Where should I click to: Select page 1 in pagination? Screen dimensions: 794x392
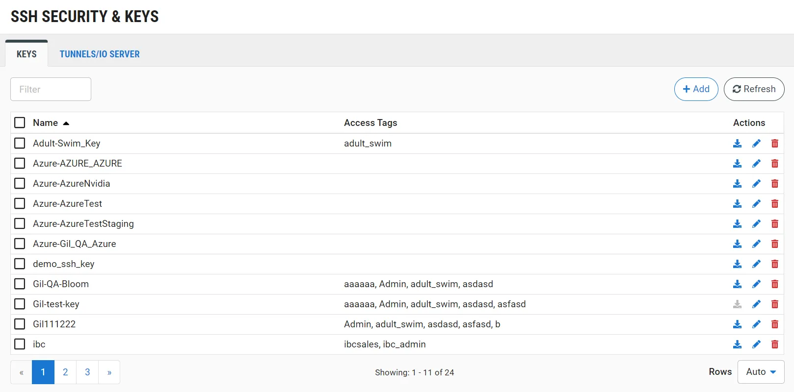(43, 372)
